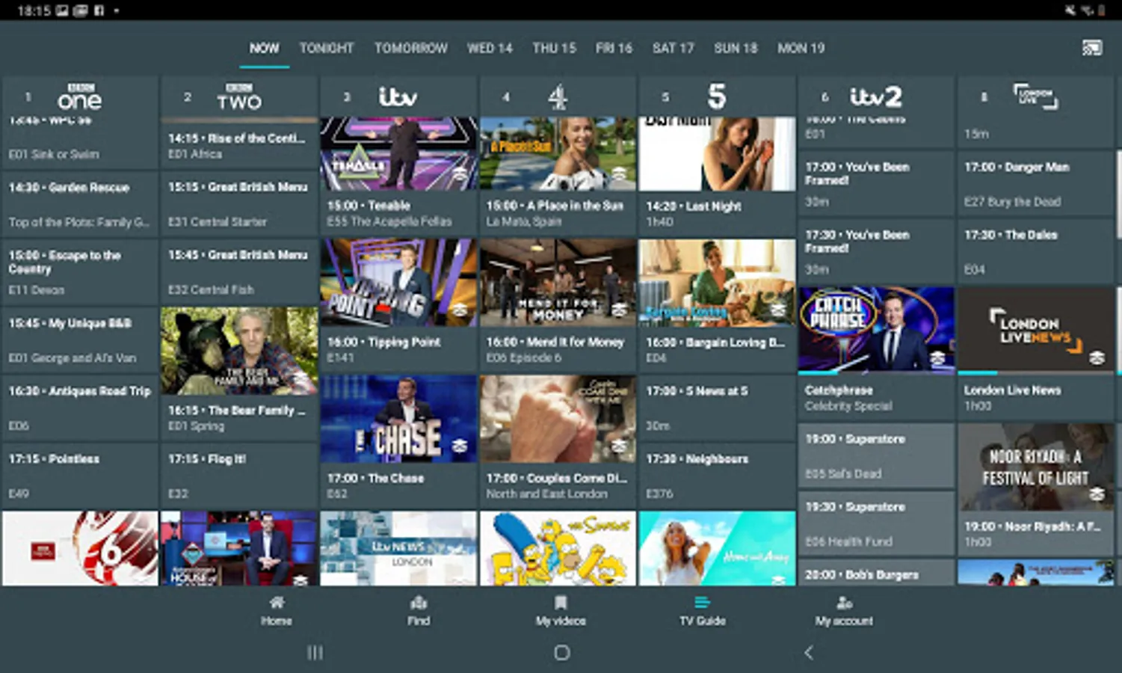This screenshot has height=673, width=1122.
Task: Open 15:45 My Unique B&B listing
Action: 80,340
